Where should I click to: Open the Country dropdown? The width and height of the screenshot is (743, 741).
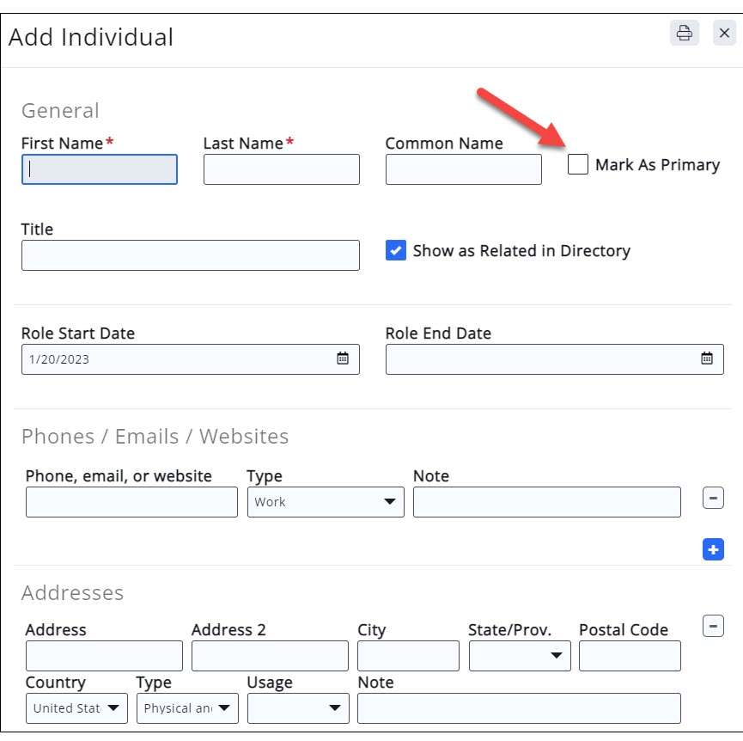(x=76, y=708)
